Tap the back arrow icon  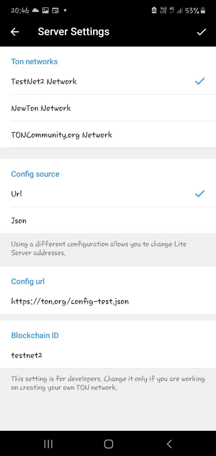click(x=15, y=32)
